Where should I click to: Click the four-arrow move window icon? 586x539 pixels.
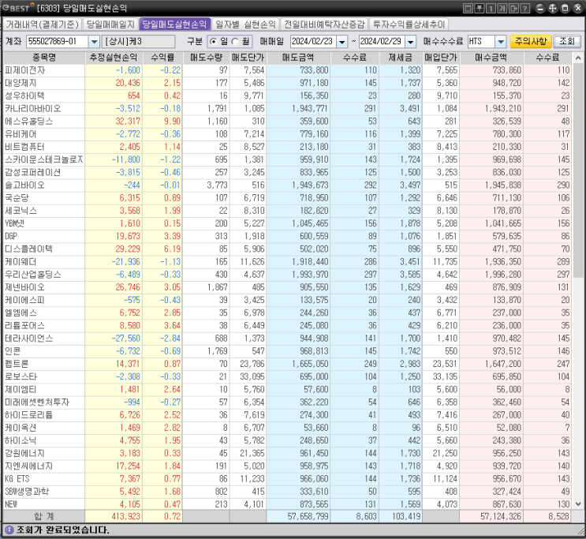[553, 8]
